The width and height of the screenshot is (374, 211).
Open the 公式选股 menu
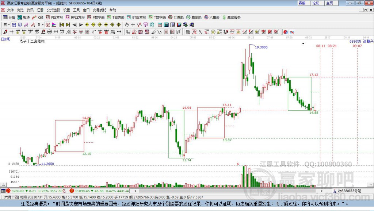click(x=53, y=10)
